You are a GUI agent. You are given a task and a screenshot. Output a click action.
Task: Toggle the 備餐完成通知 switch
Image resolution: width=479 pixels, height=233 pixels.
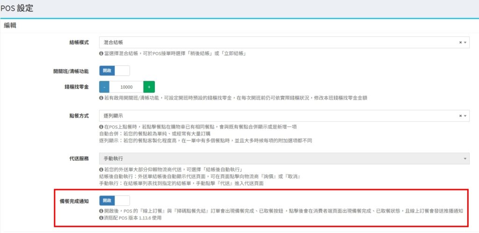pos(115,201)
